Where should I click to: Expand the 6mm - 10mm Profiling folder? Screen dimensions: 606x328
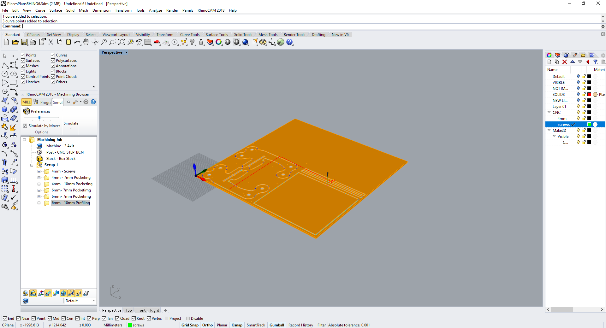pyautogui.click(x=39, y=203)
